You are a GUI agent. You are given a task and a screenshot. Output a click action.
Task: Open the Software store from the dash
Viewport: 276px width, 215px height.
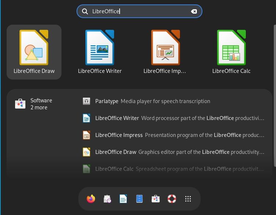click(x=156, y=199)
